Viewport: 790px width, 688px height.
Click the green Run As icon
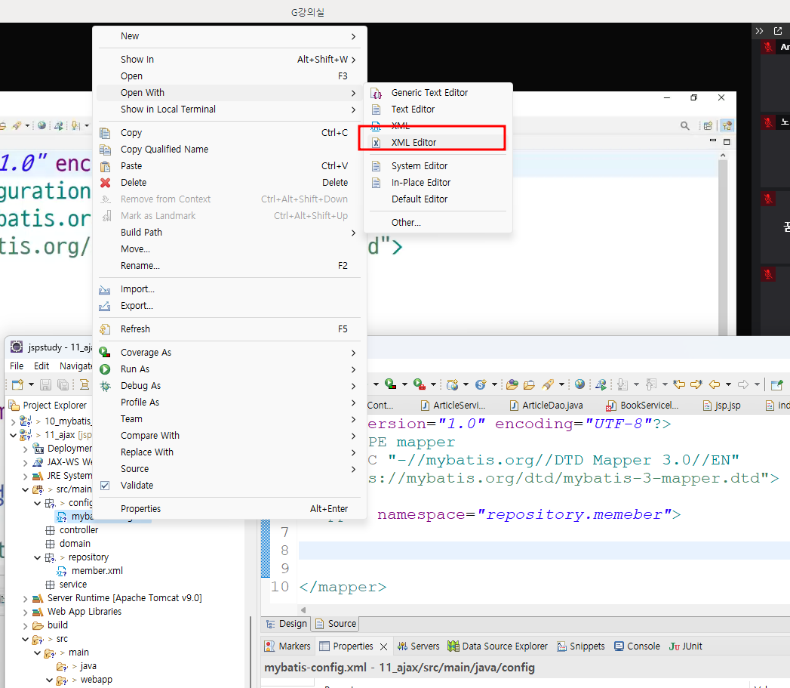[105, 369]
